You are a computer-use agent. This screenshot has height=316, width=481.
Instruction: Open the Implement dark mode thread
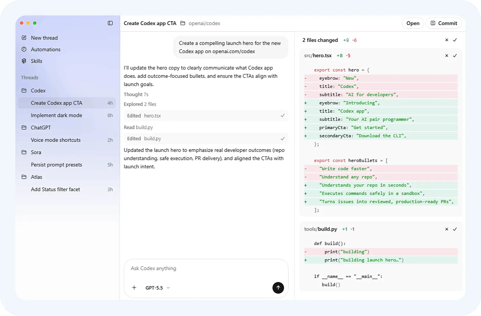click(67, 115)
